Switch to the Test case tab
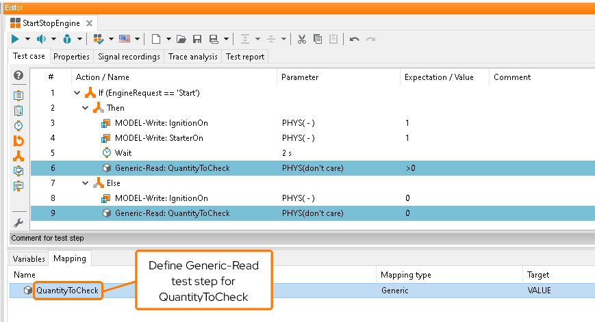This screenshot has height=322, width=595. pyautogui.click(x=29, y=56)
